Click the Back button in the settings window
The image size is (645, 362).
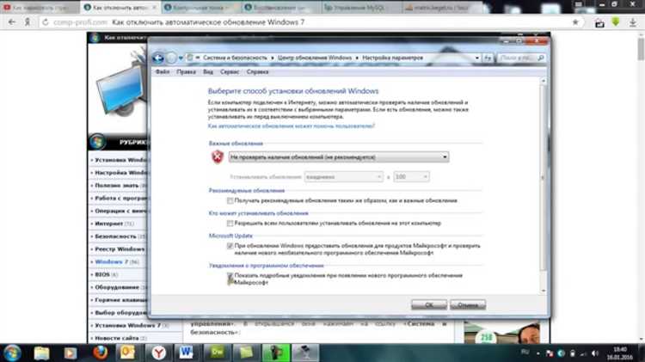pyautogui.click(x=158, y=58)
